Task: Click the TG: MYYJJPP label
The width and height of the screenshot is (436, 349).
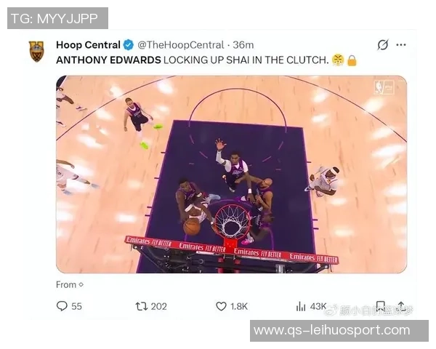Action: point(54,19)
